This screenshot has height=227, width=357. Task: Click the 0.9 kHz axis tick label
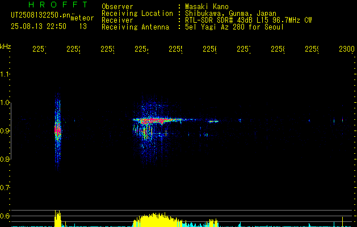point(5,131)
